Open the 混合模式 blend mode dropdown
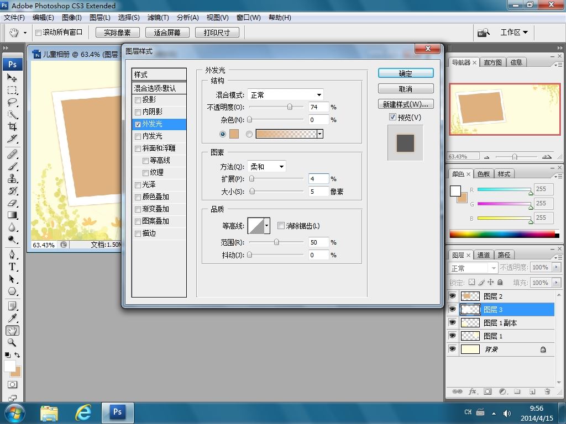 (x=285, y=95)
